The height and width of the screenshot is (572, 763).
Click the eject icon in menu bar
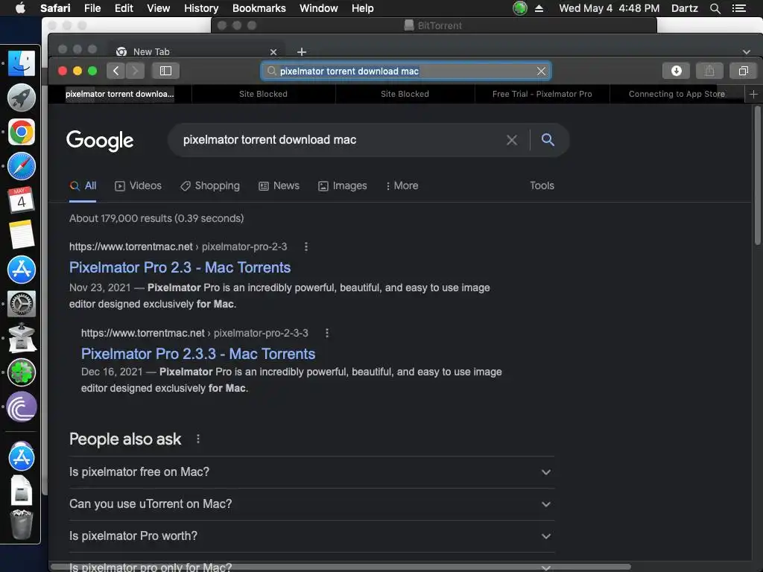[x=539, y=8]
